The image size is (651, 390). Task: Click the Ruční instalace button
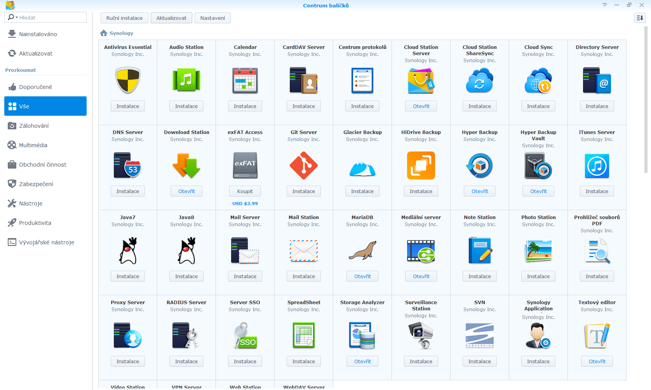coord(124,18)
